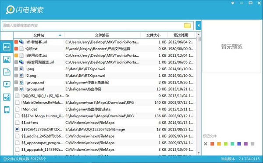Select the 论坛.txt file name
This screenshot has width=263, height=163.
point(32,49)
